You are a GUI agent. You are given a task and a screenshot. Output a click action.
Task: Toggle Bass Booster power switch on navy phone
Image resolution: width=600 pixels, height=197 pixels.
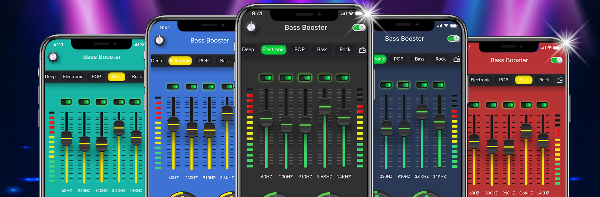point(453,38)
